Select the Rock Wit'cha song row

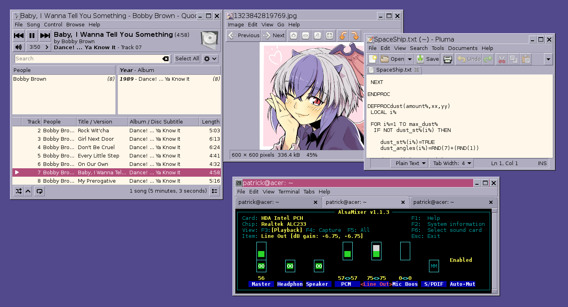click(x=117, y=131)
